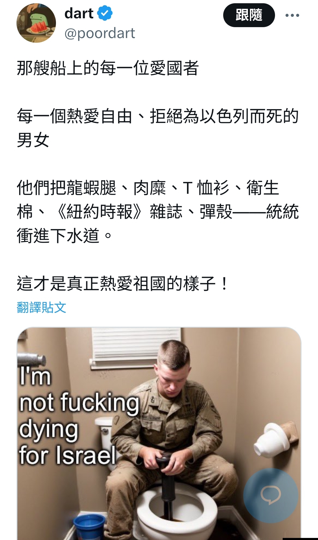Open the attached soldier meme image
The image size is (318, 540).
159,434
